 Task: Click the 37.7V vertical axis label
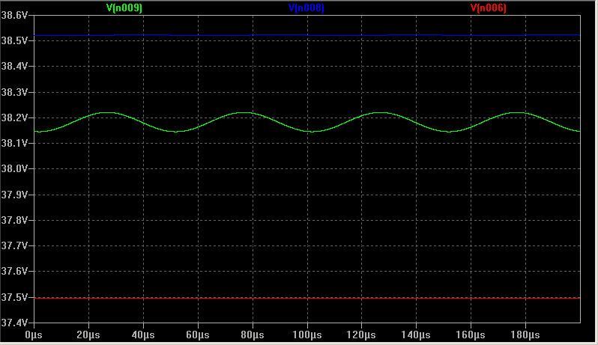point(14,245)
